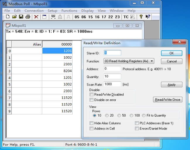Screen dimensions: 190x150
Task: Click the Address input field
Action: (112, 69)
